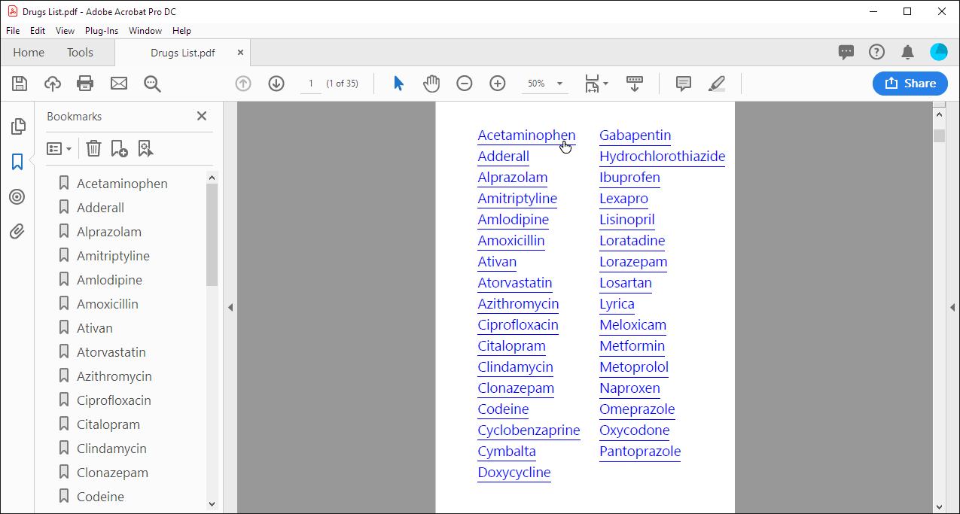
Task: Open the Gabapentin link
Action: [x=635, y=135]
